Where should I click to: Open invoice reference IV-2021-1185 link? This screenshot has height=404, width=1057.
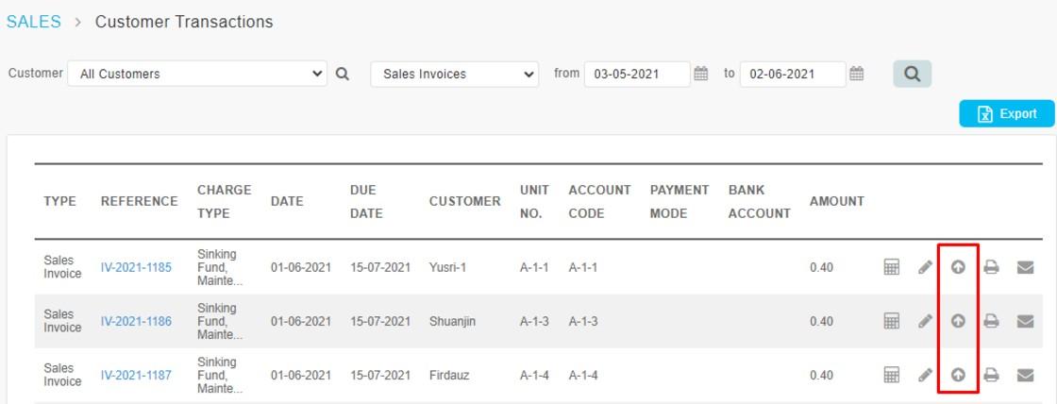[136, 267]
